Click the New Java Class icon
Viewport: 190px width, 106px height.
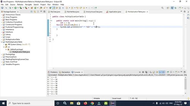click(35, 8)
